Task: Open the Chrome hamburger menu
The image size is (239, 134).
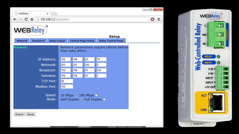Action: click(x=159, y=19)
